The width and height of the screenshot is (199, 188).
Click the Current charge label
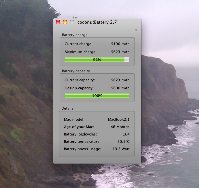coord(79,44)
